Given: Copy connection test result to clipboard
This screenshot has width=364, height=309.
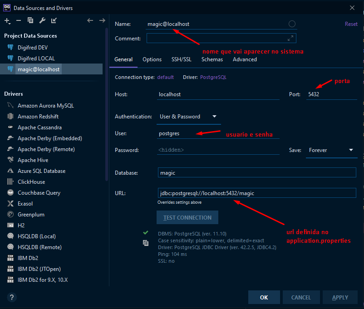Looking at the screenshot, I should (146, 243).
